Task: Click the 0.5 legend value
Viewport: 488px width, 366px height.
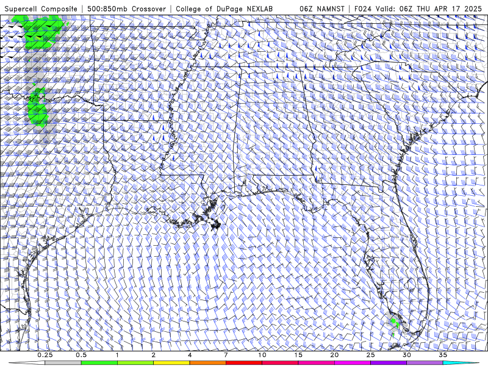Action: point(81,355)
